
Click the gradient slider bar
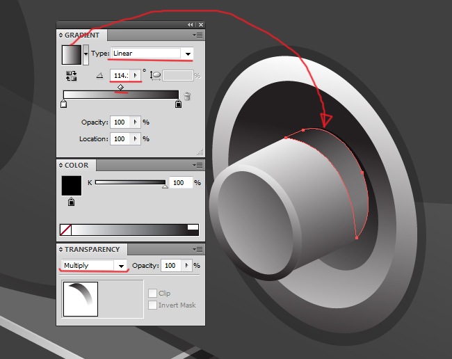pyautogui.click(x=121, y=95)
